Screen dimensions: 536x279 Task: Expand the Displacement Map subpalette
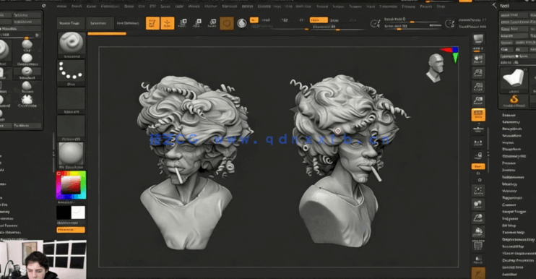pyautogui.click(x=518, y=240)
